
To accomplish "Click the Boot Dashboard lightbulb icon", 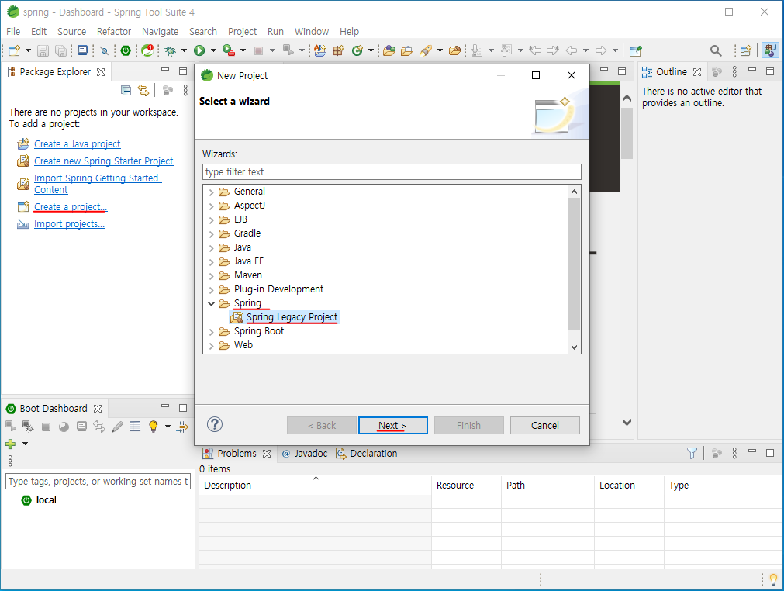I will coord(154,427).
